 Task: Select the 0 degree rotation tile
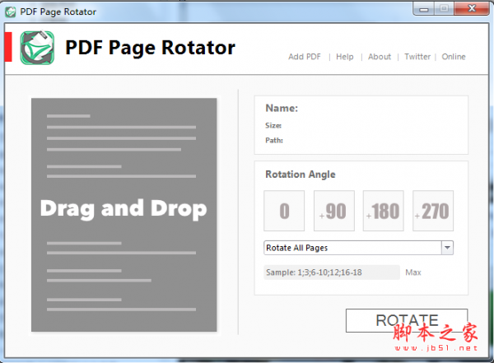[x=284, y=211]
